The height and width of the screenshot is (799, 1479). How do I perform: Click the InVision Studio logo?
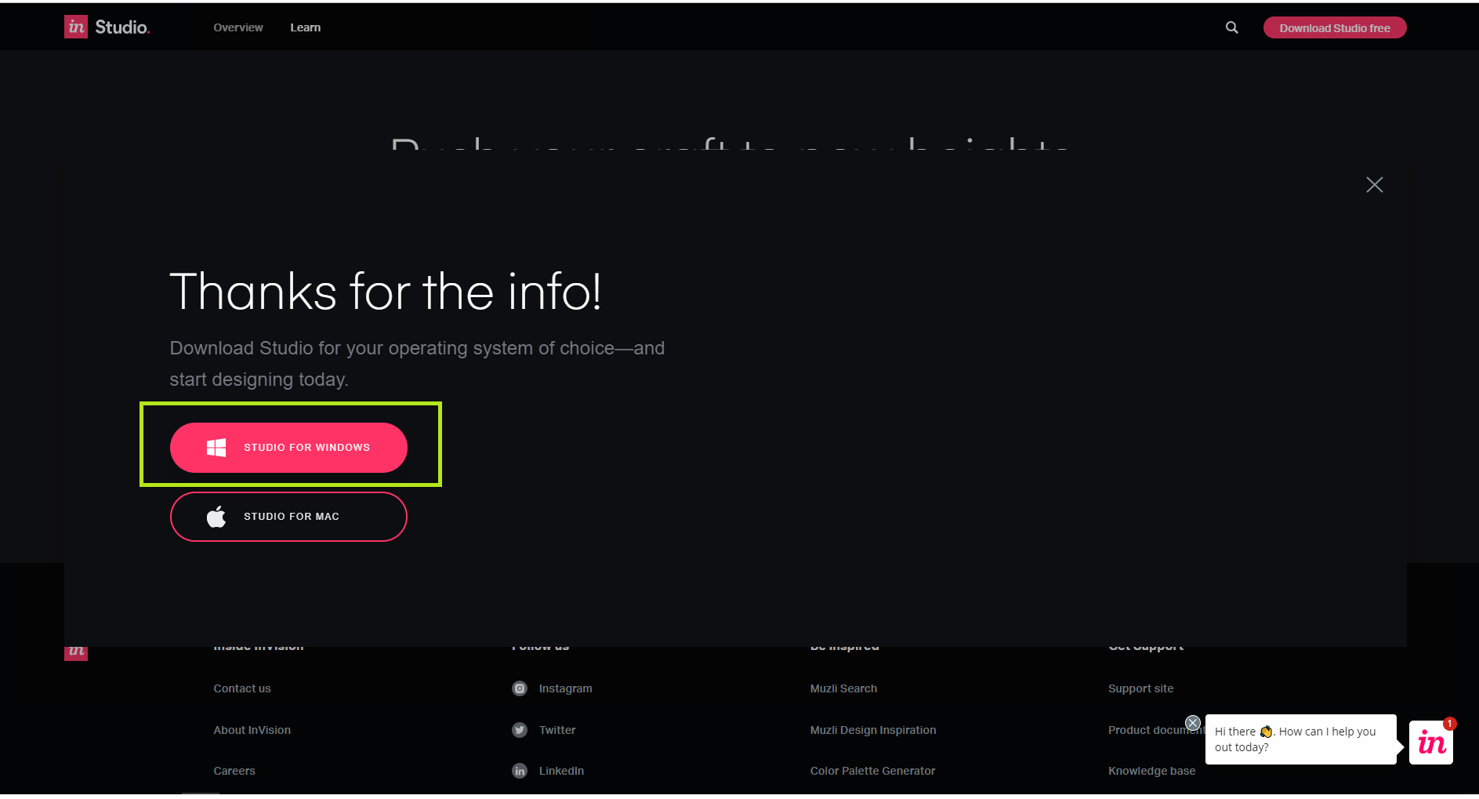[x=107, y=27]
